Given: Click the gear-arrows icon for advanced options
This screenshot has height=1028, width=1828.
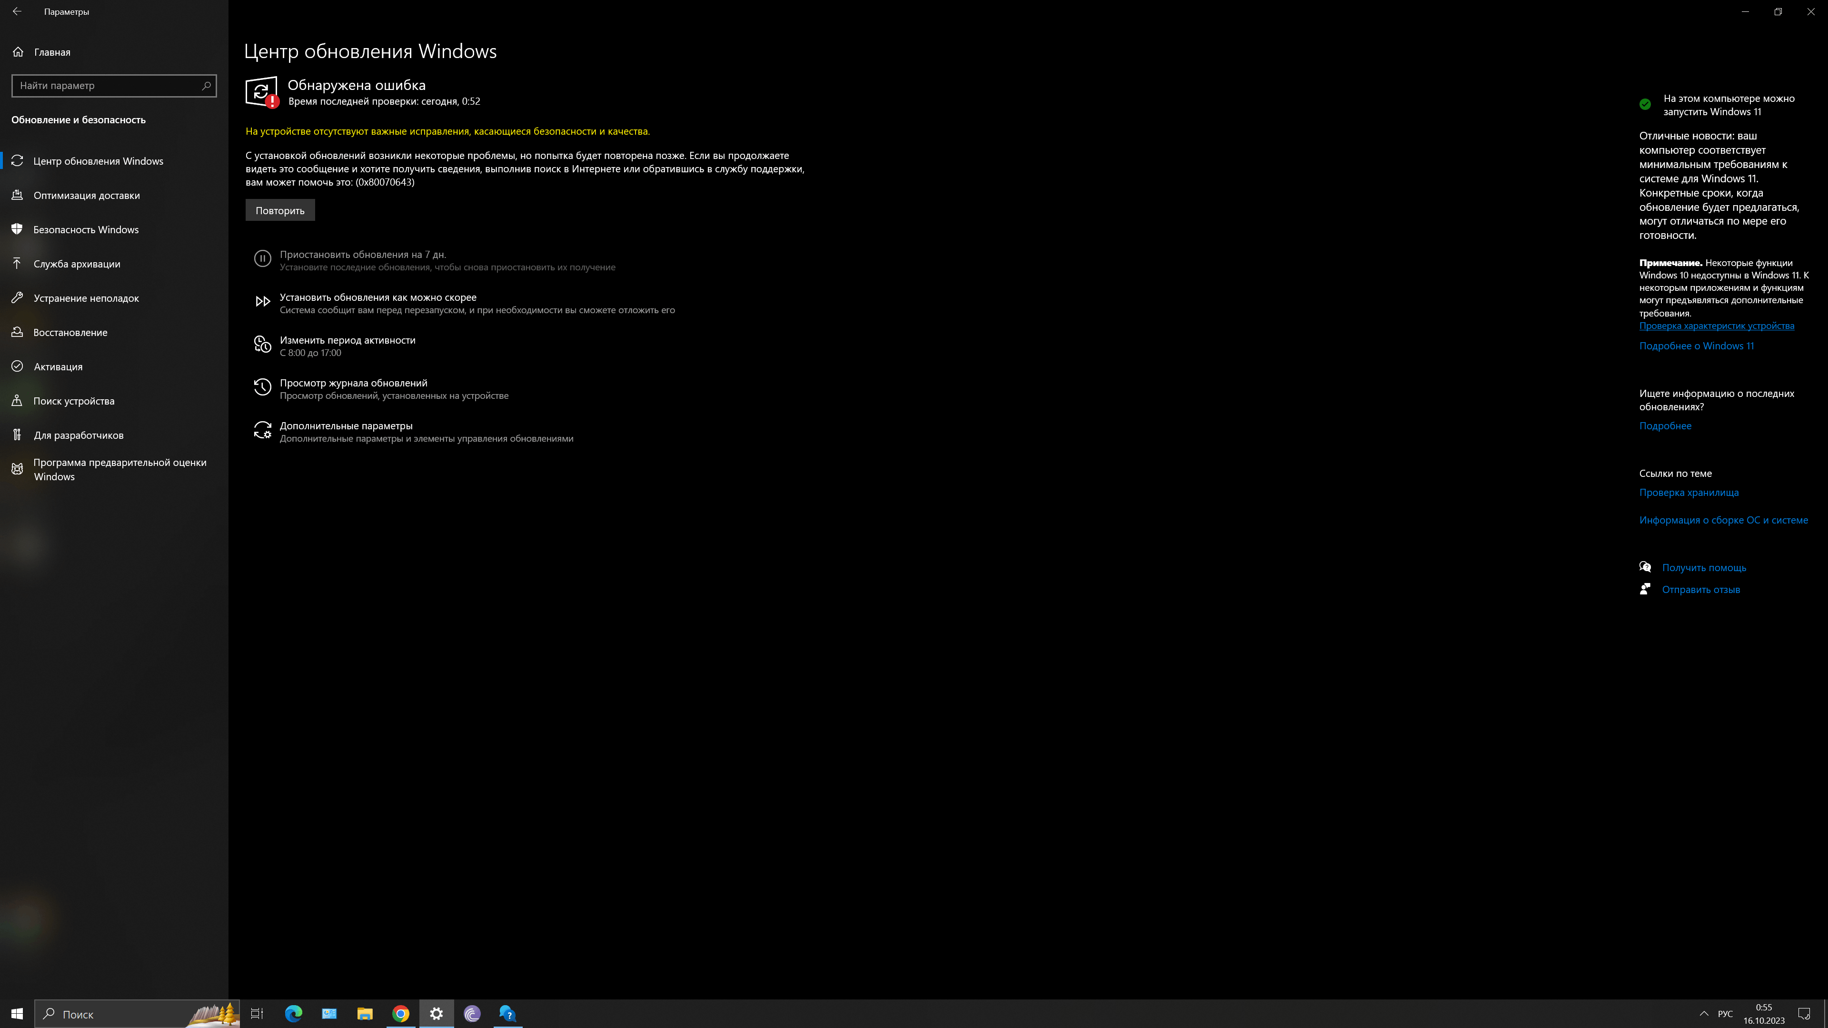Looking at the screenshot, I should pos(263,430).
